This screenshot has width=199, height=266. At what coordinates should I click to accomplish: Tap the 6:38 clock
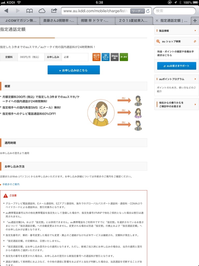[99, 2]
